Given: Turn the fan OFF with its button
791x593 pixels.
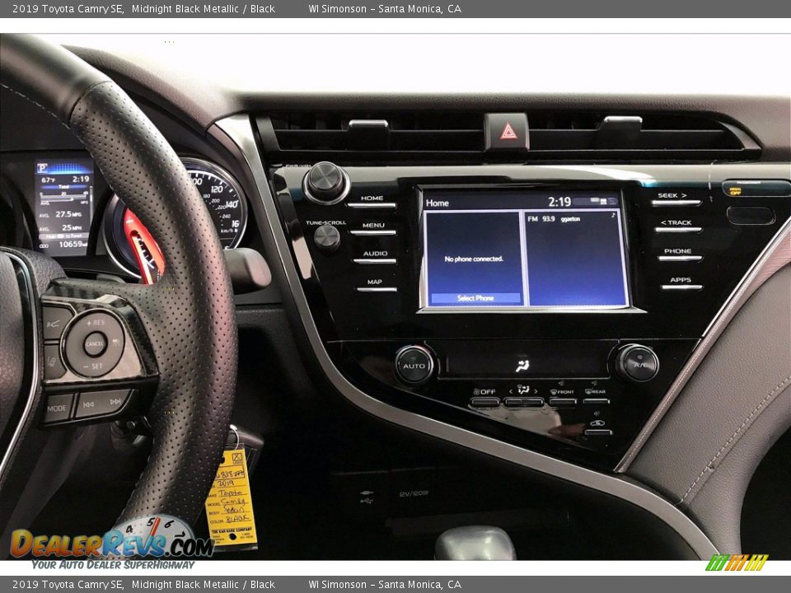Looking at the screenshot, I should 484,397.
